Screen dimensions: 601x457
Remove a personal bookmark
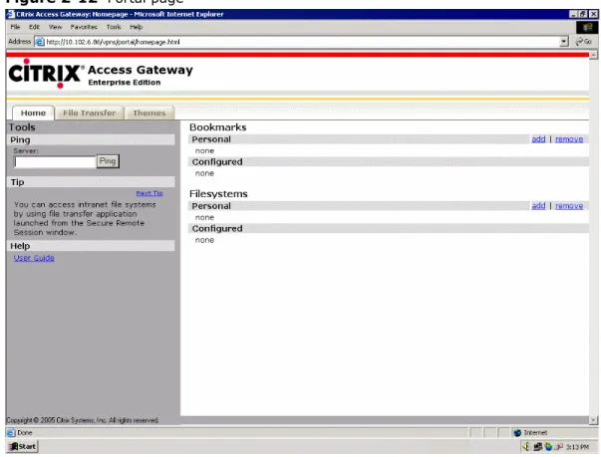pos(569,139)
